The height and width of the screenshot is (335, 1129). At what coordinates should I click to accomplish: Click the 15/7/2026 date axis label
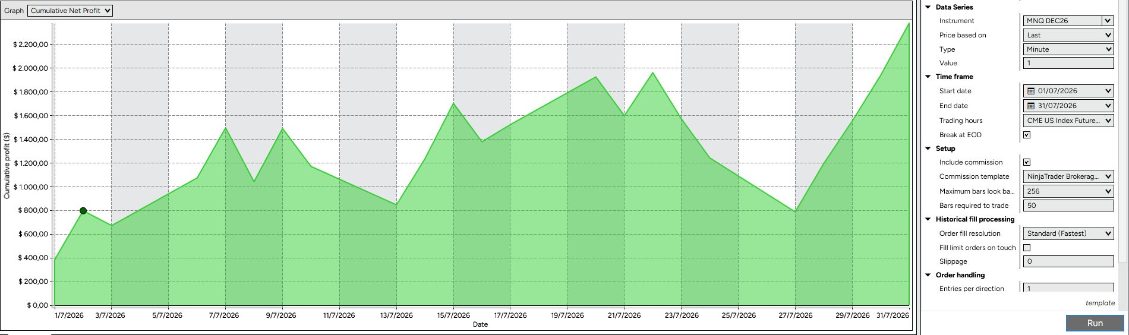click(x=453, y=315)
